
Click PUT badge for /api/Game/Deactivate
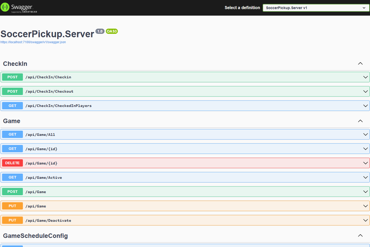[x=12, y=220]
